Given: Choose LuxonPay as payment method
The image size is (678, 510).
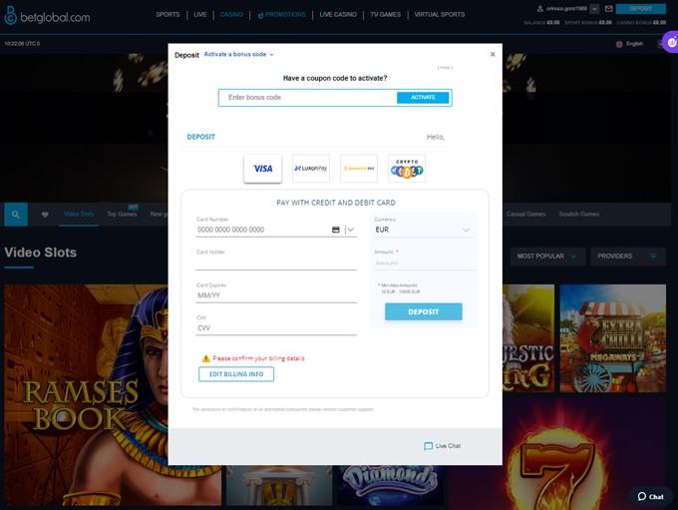Looking at the screenshot, I should tap(311, 169).
